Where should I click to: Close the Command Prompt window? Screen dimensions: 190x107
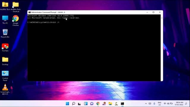pos(160,12)
